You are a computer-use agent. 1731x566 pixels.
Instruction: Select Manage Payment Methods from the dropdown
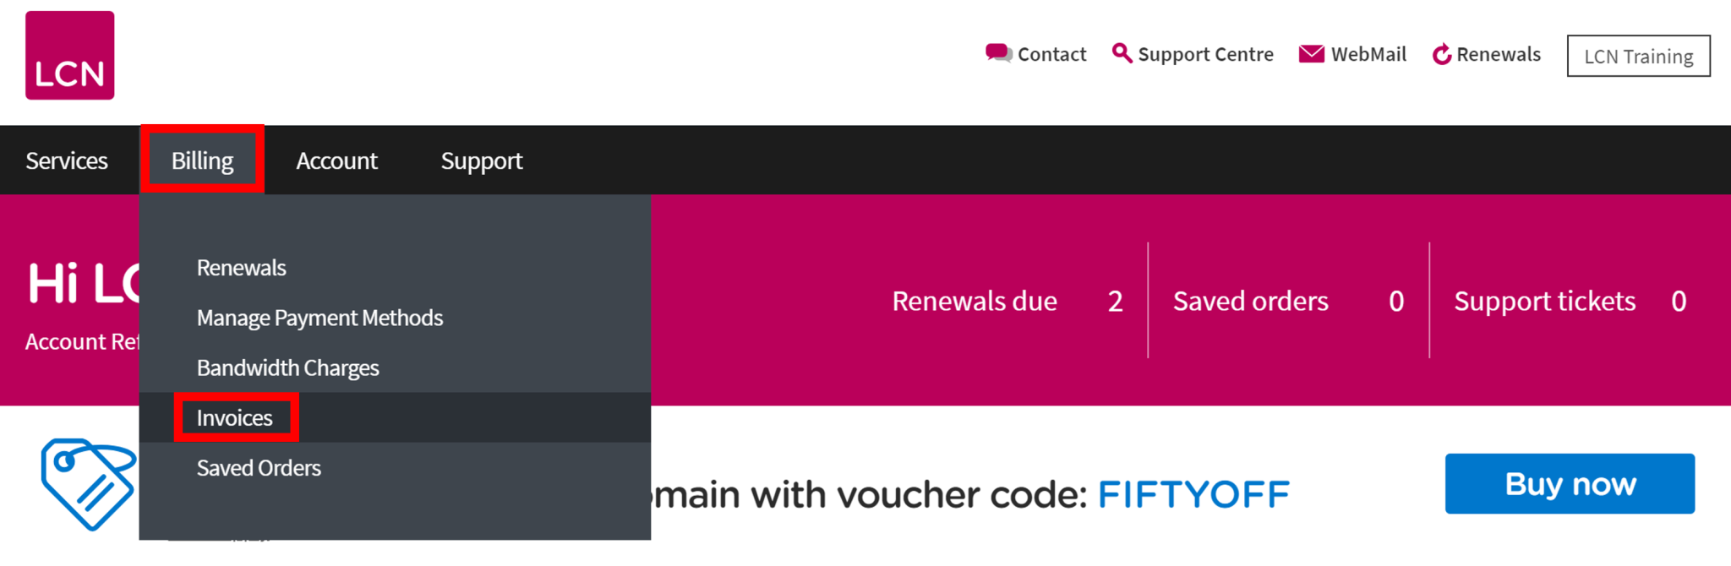319,317
